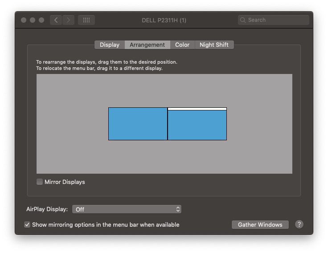Go to the Night Shift tab
Screen dimensions: 328x253
tap(214, 45)
